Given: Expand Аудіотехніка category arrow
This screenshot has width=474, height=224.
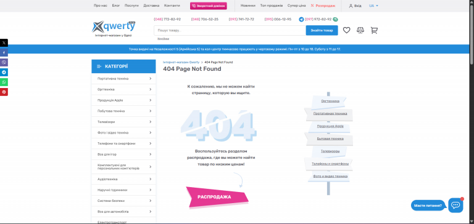Looking at the screenshot, I should 150,179.
